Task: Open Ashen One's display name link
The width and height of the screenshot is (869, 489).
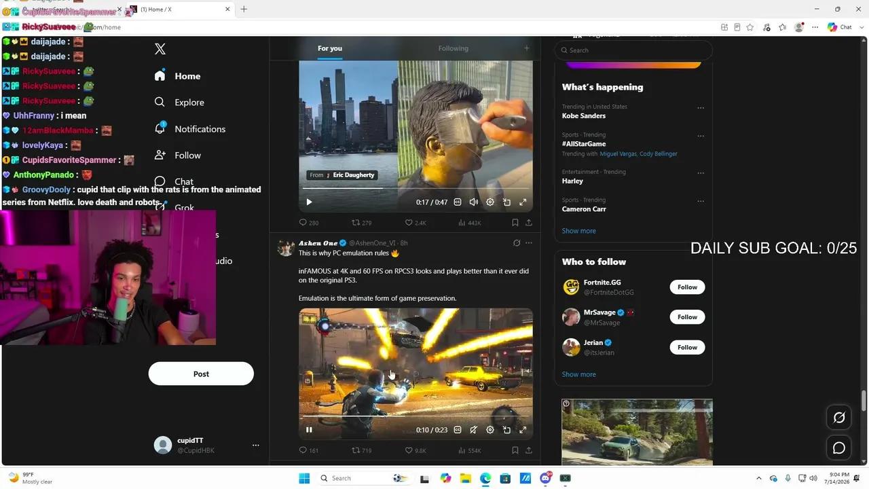Action: coord(318,243)
